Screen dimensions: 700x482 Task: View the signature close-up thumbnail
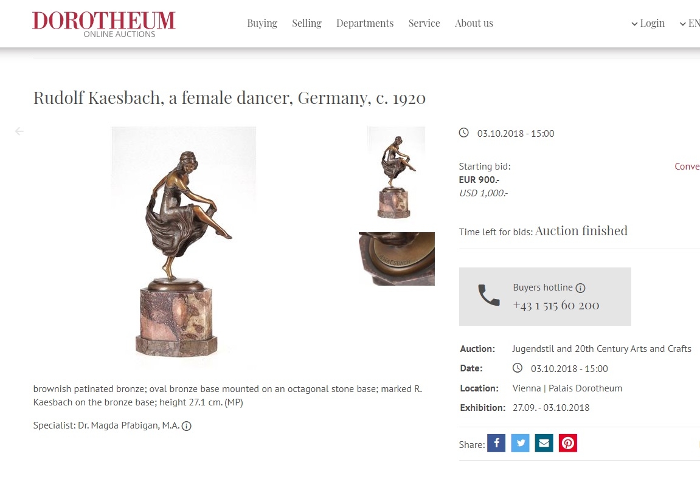coord(397,259)
